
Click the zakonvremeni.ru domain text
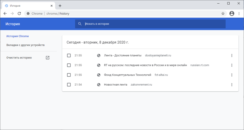(141, 85)
